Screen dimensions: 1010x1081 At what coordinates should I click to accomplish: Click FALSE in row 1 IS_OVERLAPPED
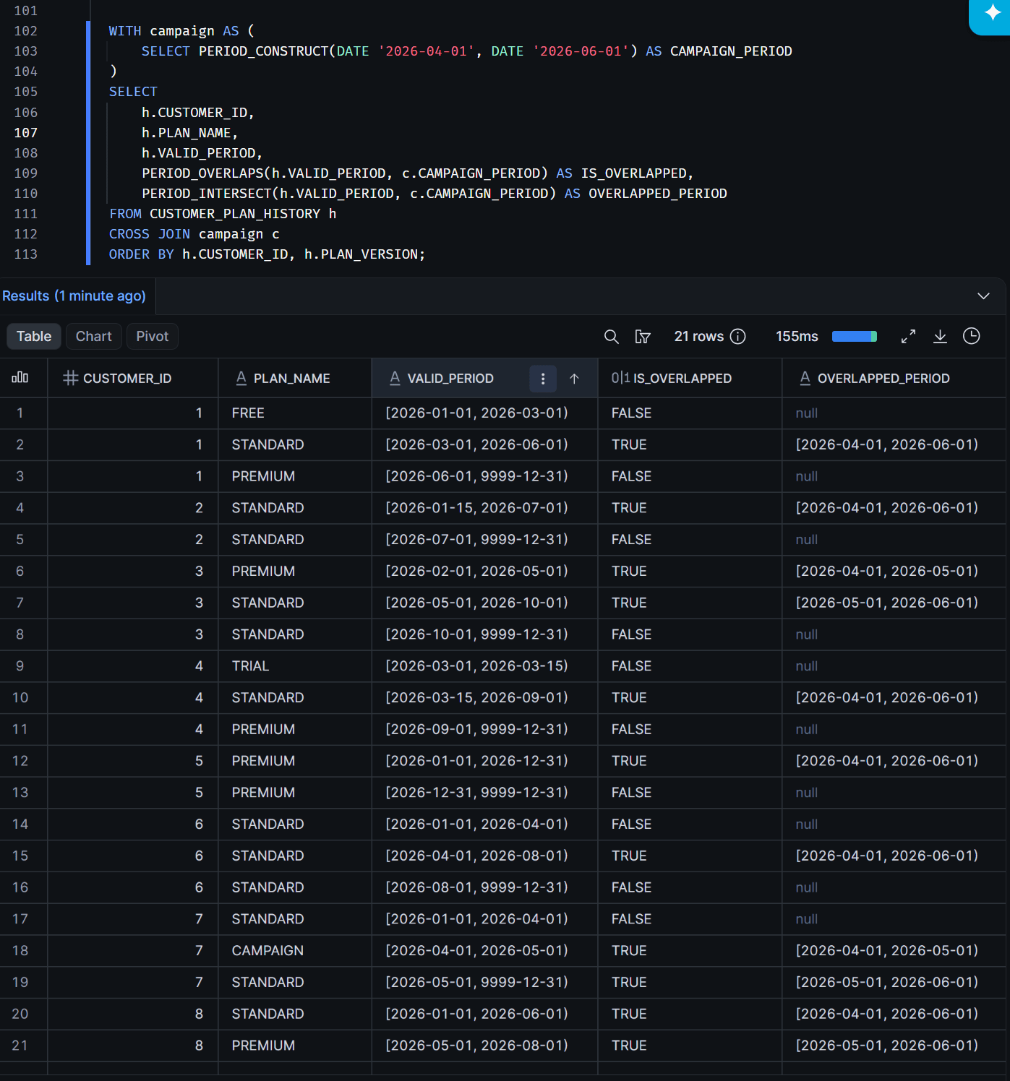(x=631, y=413)
